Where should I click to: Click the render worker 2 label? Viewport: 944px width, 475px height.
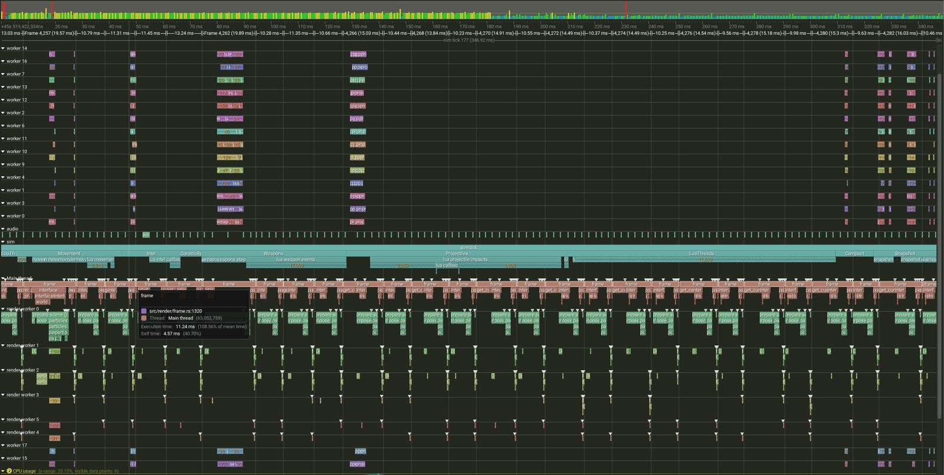pyautogui.click(x=22, y=370)
